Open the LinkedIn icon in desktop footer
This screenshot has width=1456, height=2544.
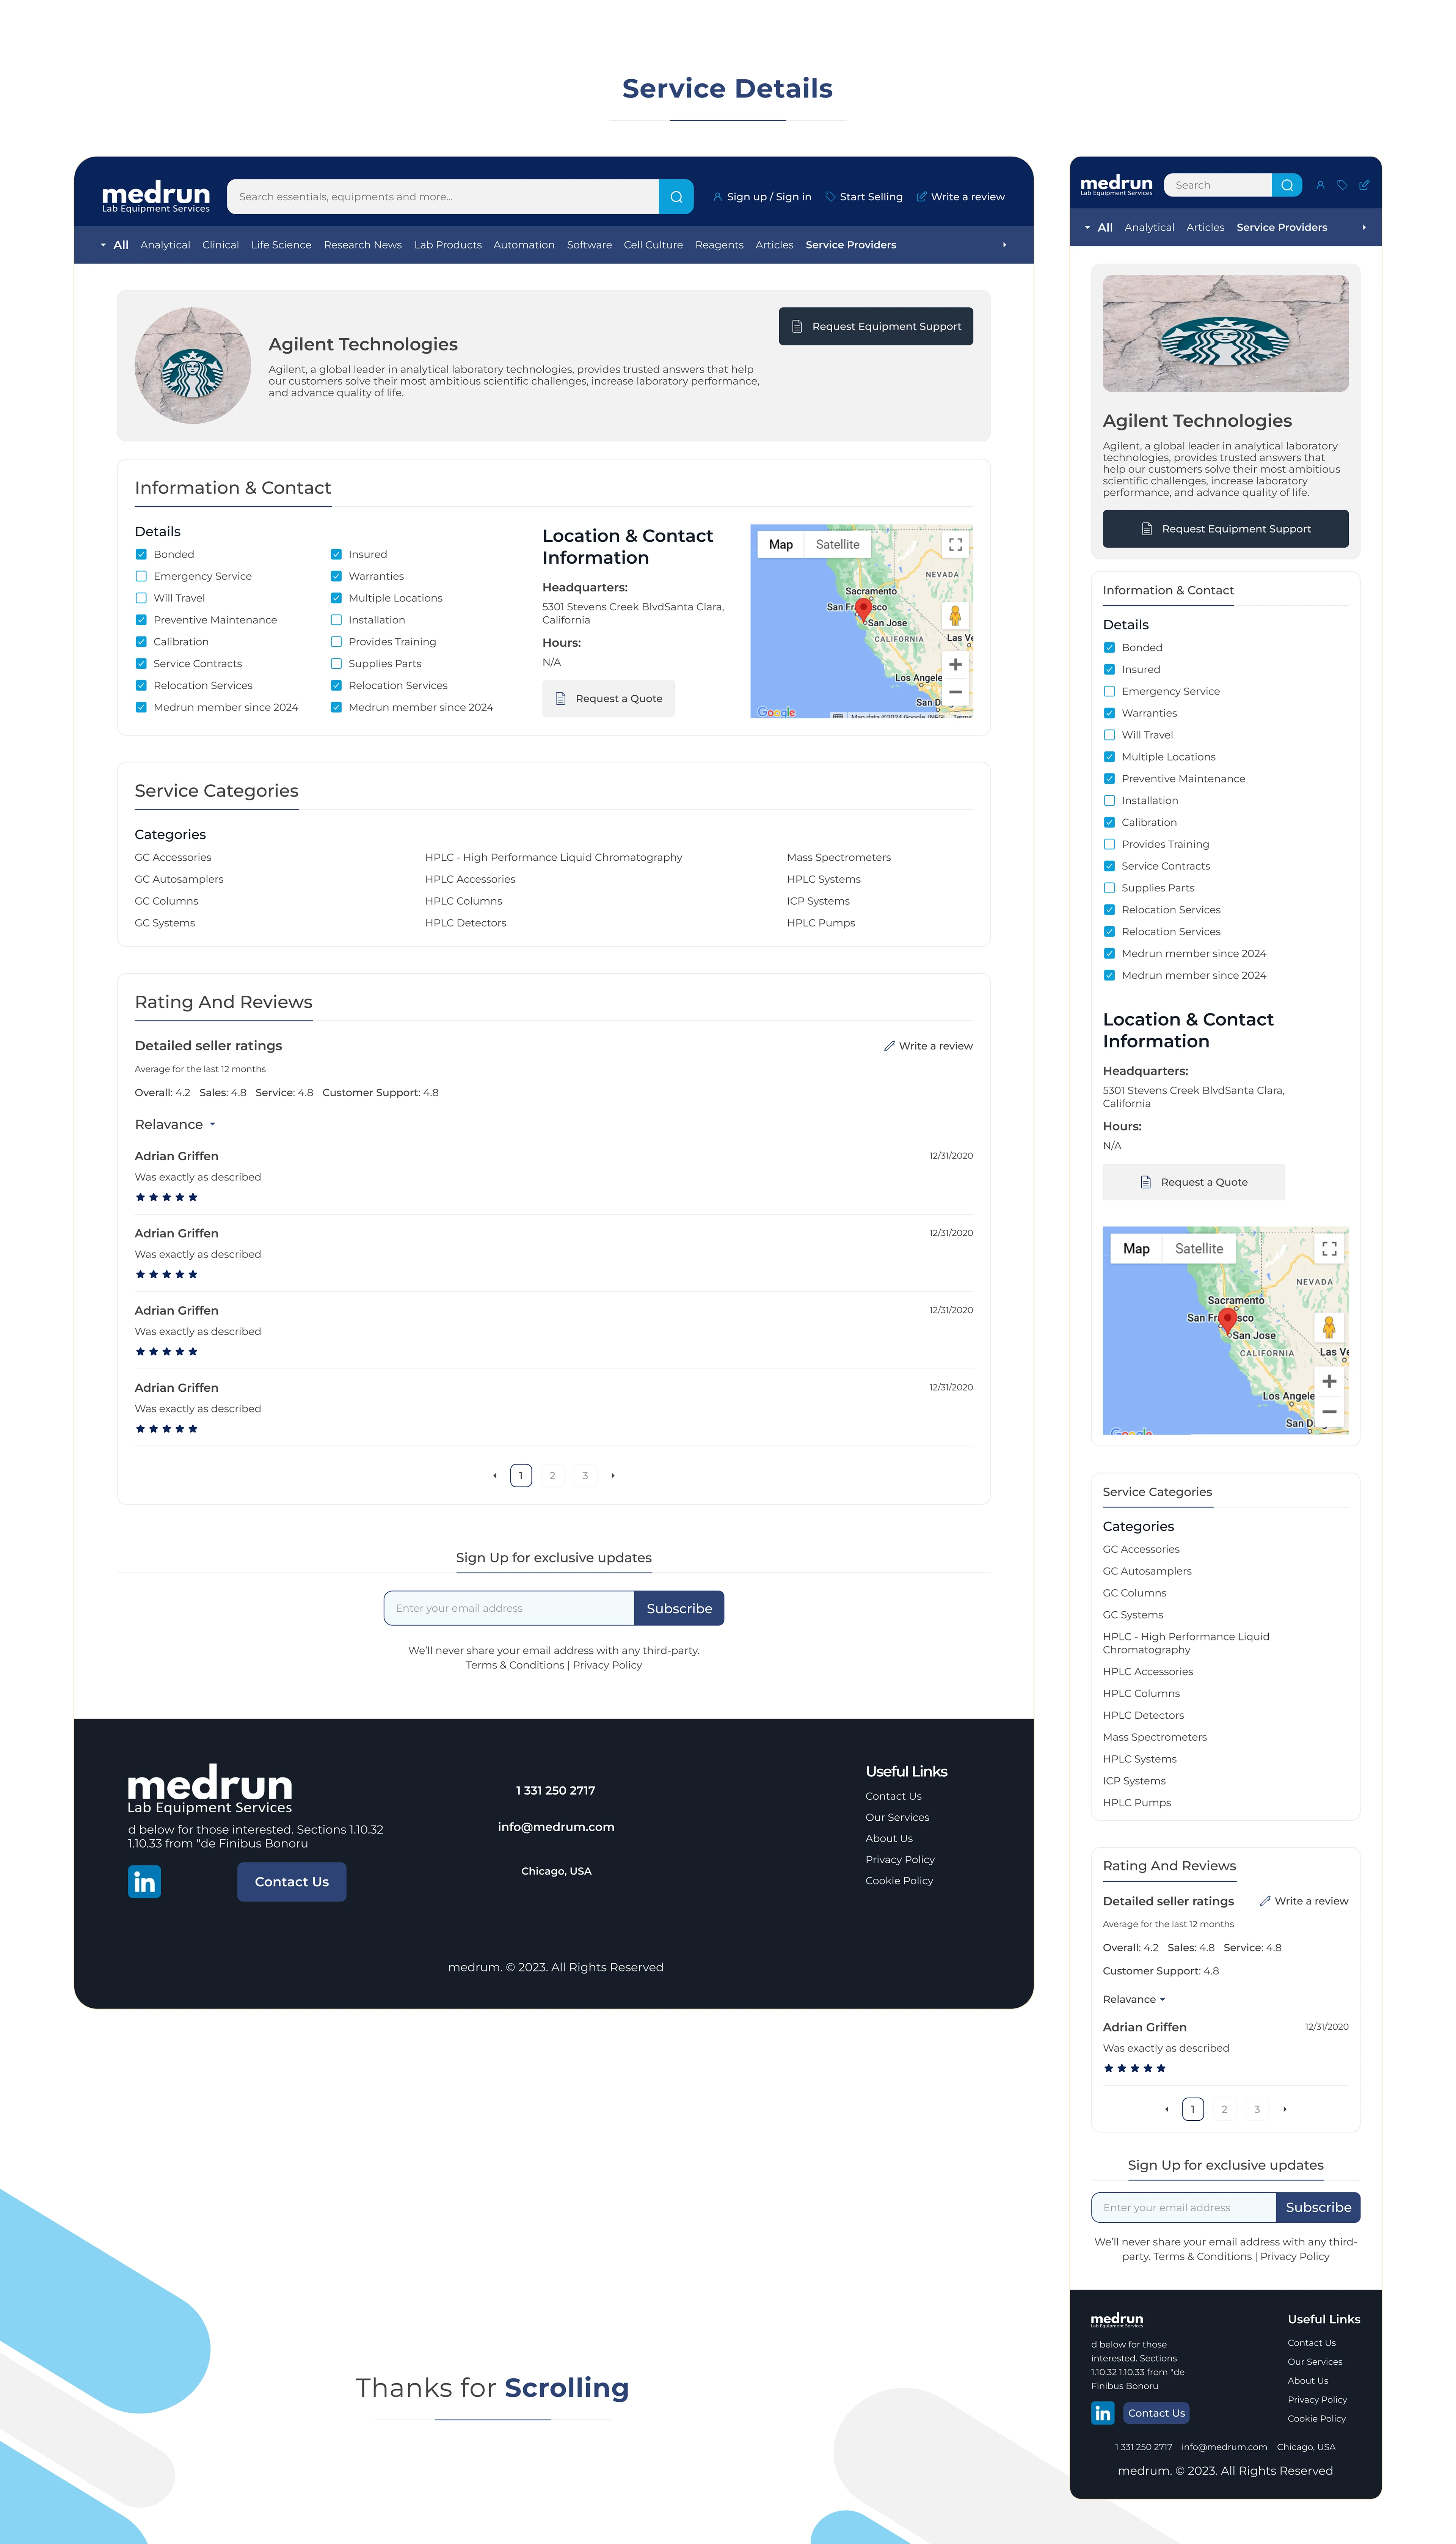pyautogui.click(x=144, y=1882)
